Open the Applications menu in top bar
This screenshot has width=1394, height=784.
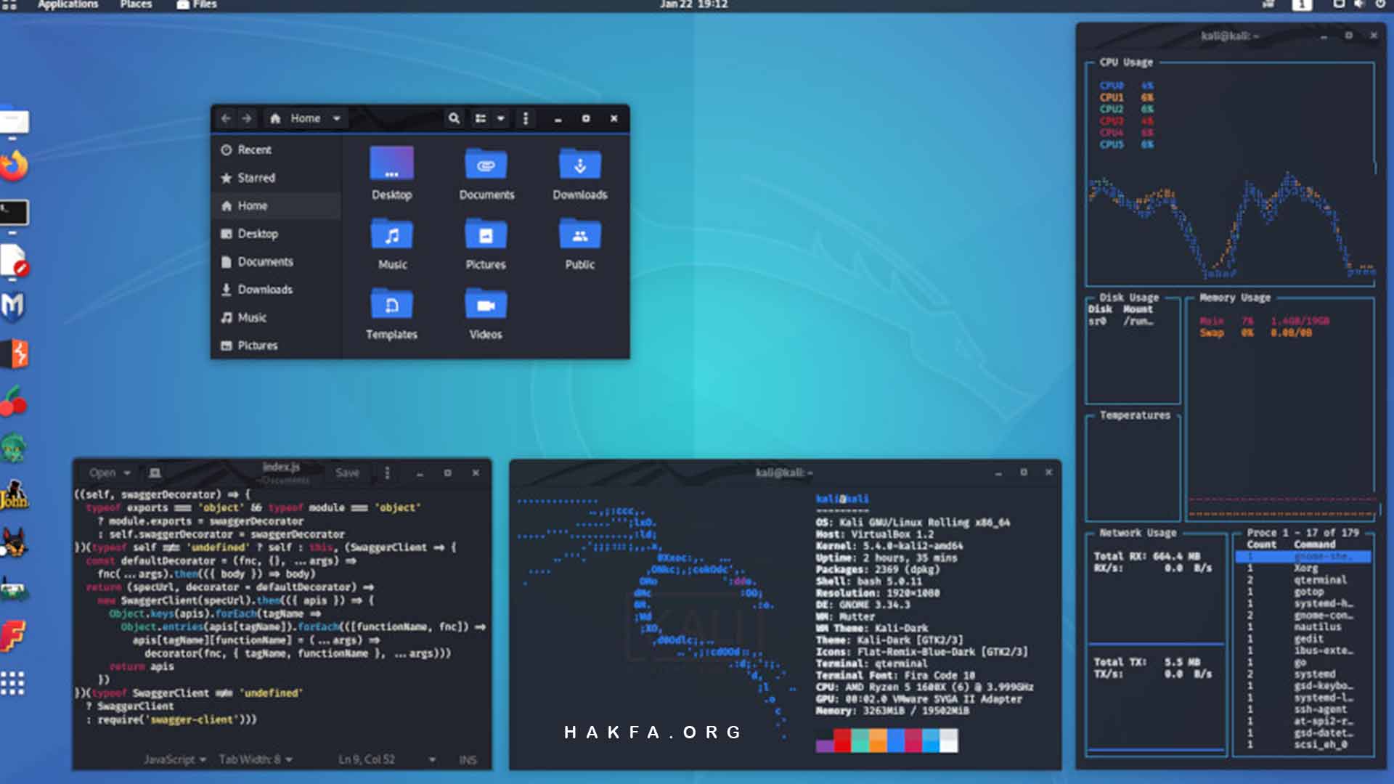68,4
